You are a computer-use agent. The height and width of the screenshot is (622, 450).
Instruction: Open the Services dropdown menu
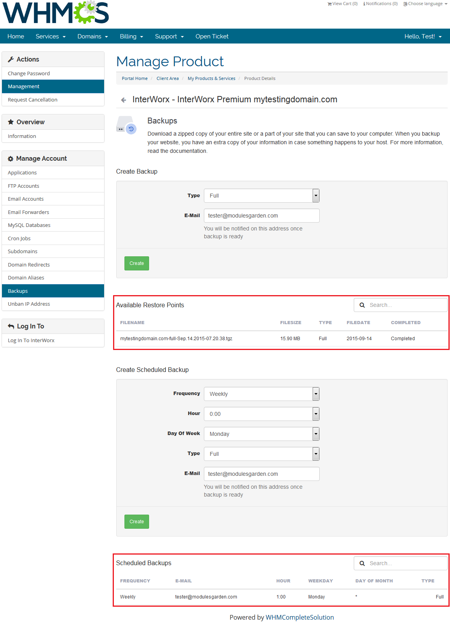(50, 36)
